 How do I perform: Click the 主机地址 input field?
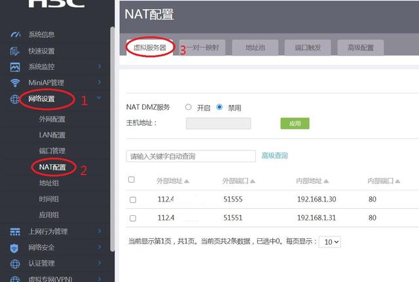tap(219, 124)
